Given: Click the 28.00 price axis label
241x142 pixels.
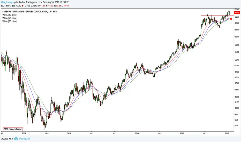Looking at the screenshot, I should (237, 45).
